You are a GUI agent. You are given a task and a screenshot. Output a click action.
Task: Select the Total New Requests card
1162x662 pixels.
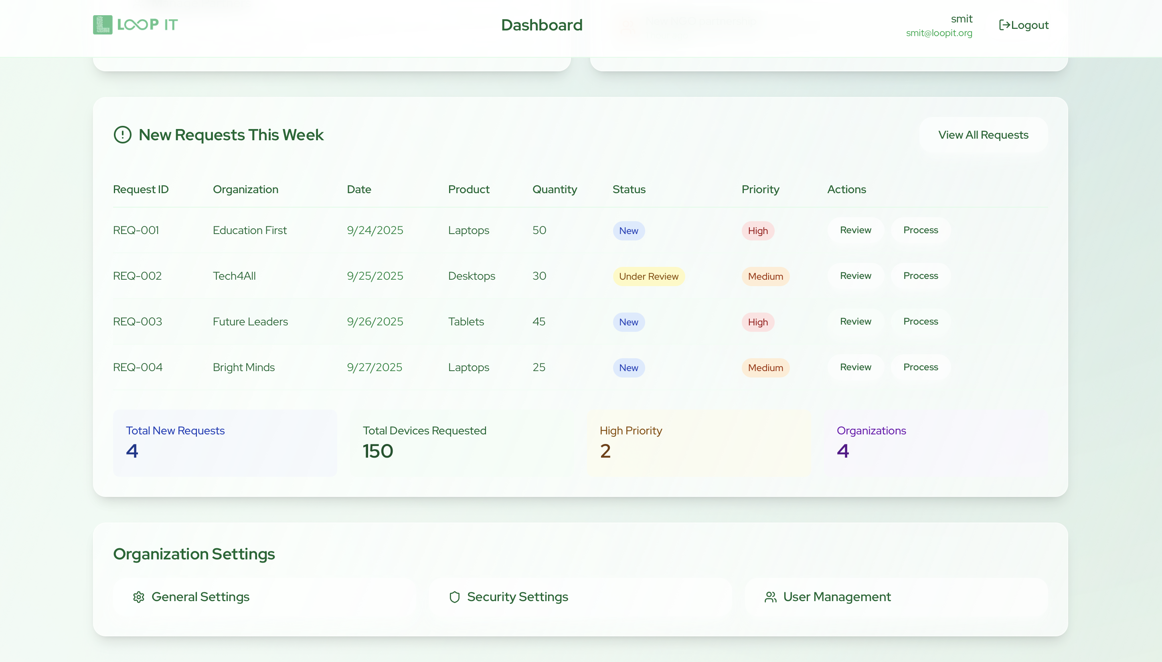[225, 443]
